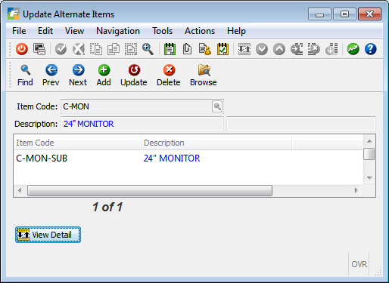Open the Actions menu
389x283 pixels.
200,31
